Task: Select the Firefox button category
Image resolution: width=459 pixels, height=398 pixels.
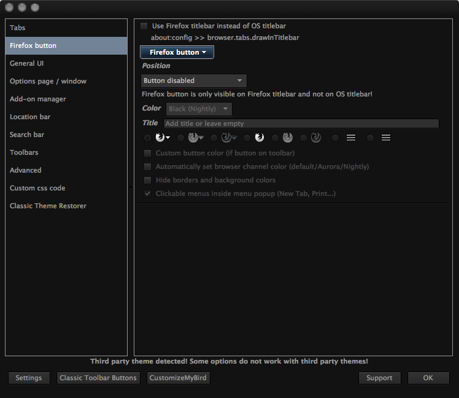Action: (66, 45)
